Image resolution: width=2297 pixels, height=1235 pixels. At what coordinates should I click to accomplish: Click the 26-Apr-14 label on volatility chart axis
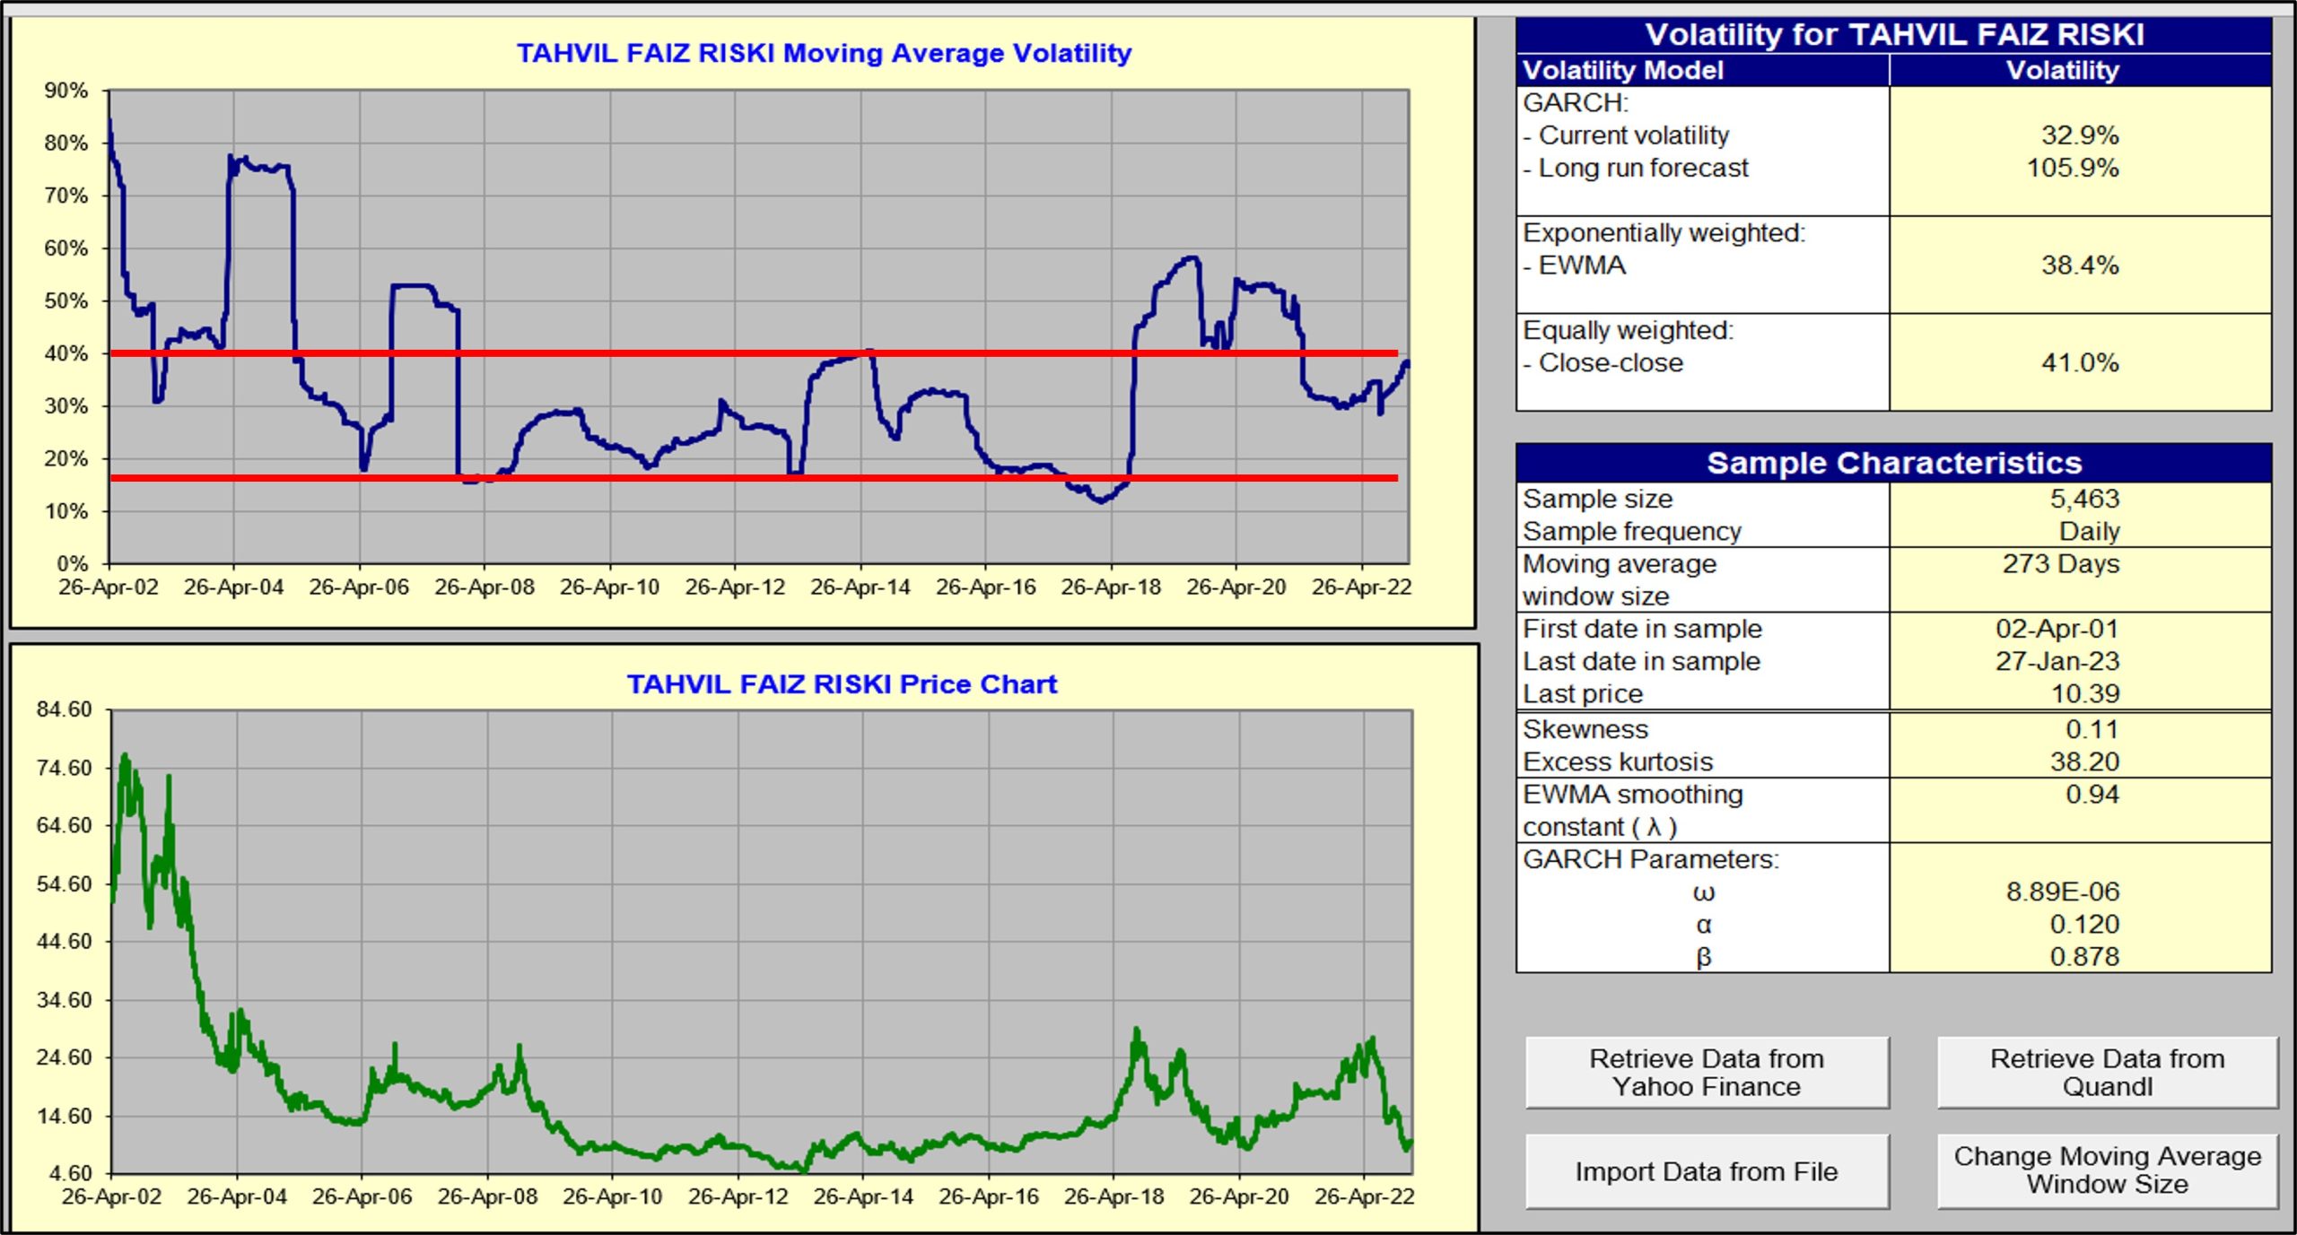(x=860, y=587)
